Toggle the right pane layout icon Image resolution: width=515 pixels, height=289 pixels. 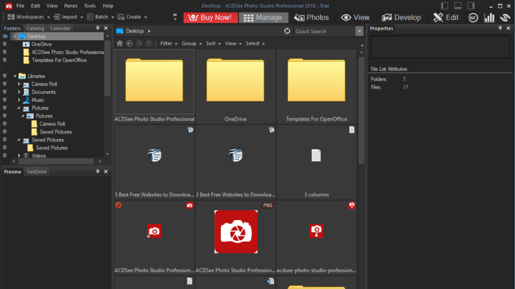(471, 5)
